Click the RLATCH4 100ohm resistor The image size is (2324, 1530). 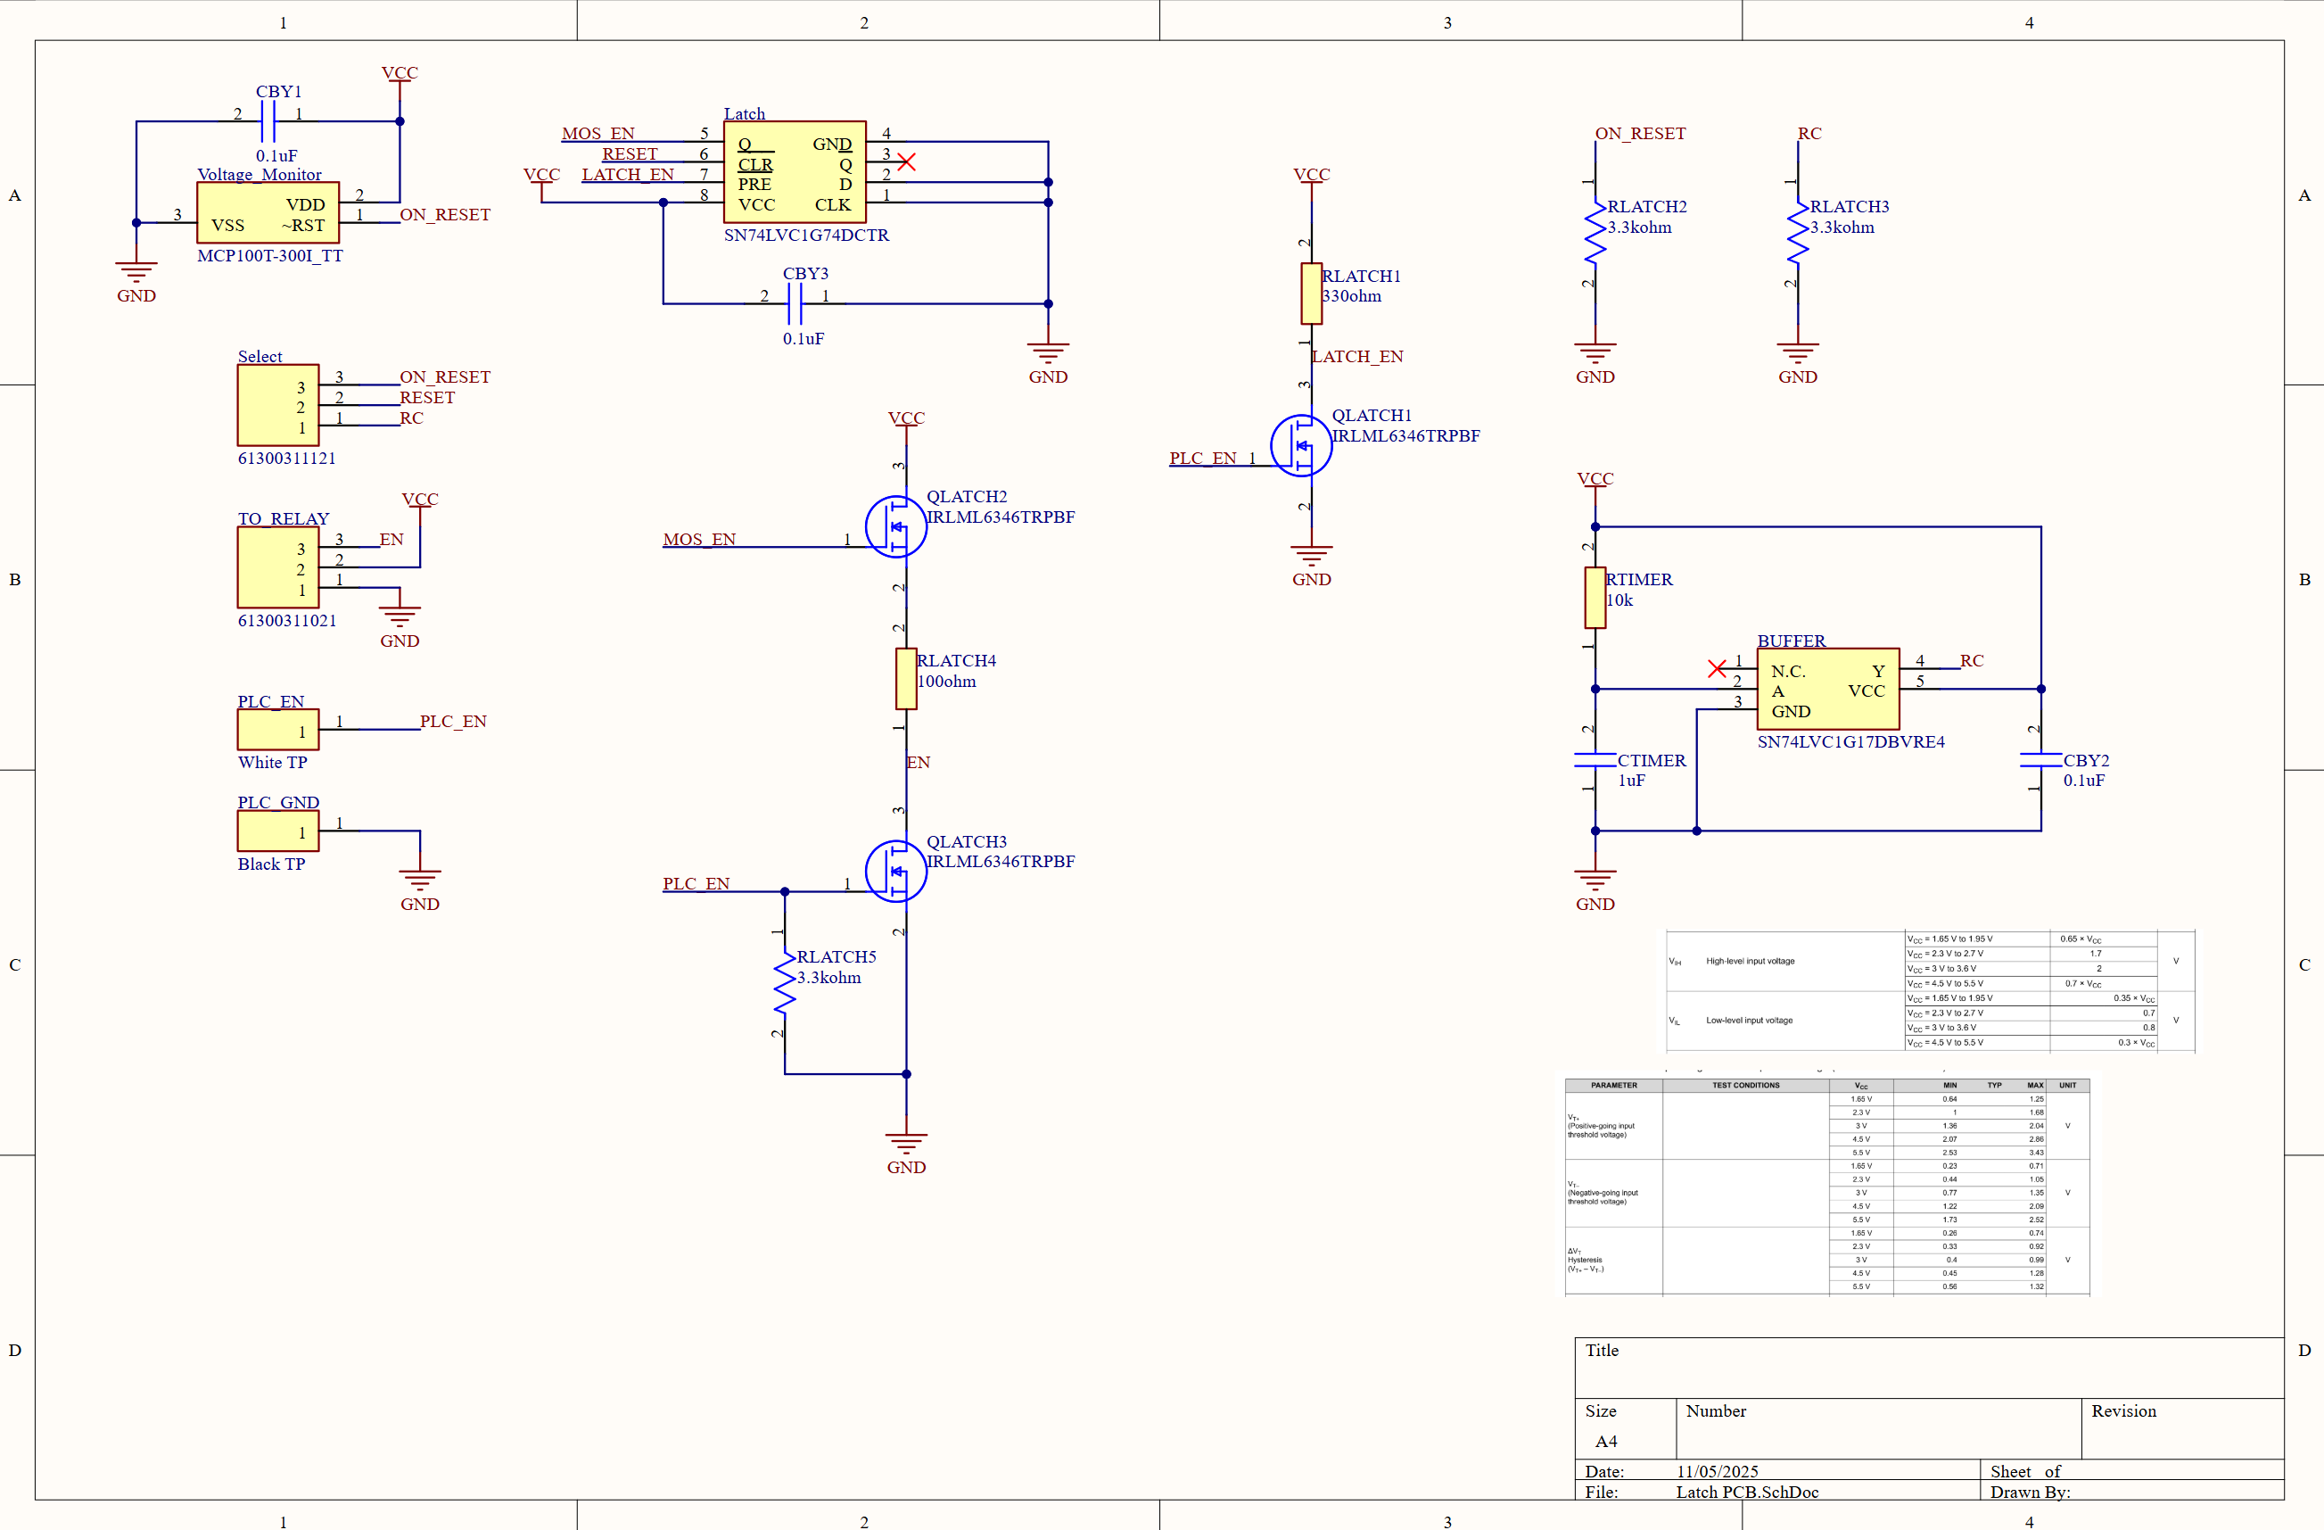tap(905, 679)
